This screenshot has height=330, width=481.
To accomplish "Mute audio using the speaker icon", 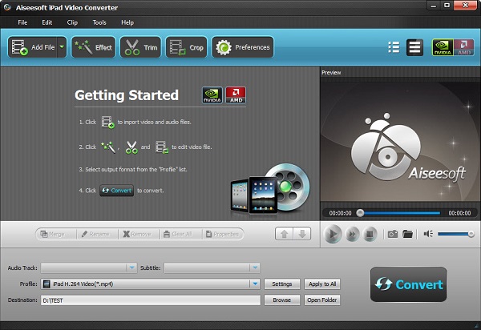I will tap(429, 234).
